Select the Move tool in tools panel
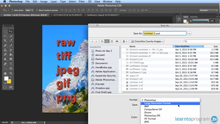Viewport: 220px width, 124px height. pyautogui.click(x=11, y=31)
